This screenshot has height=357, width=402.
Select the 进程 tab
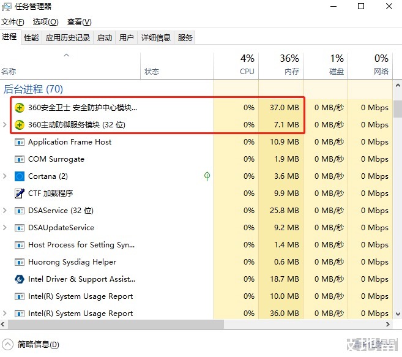(9, 37)
